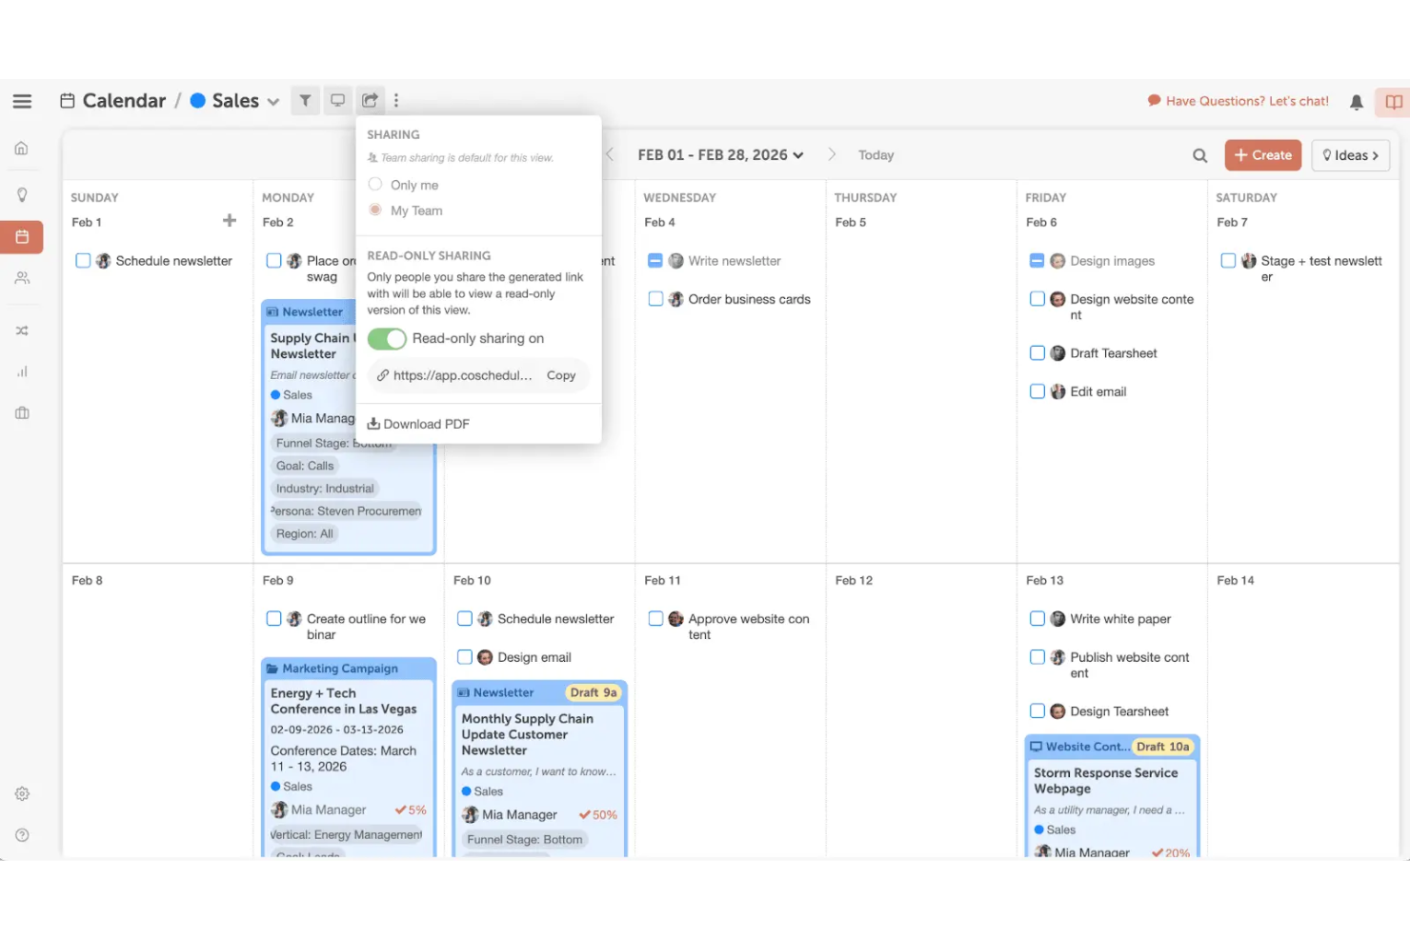Open the home dashboard from the sidebar

coord(22,148)
